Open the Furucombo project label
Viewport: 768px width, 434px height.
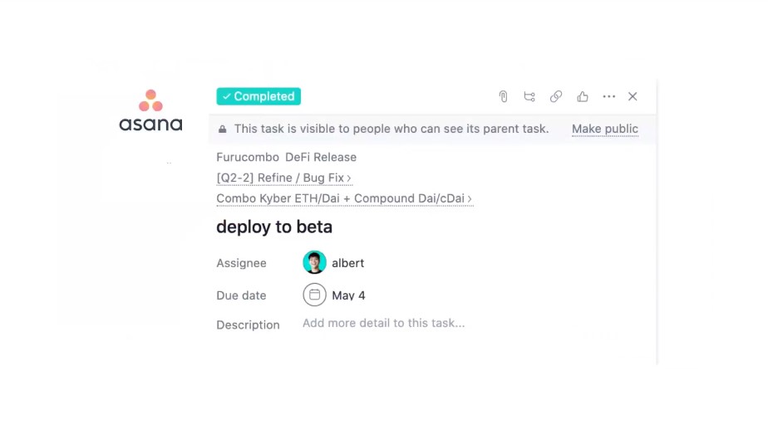point(248,157)
